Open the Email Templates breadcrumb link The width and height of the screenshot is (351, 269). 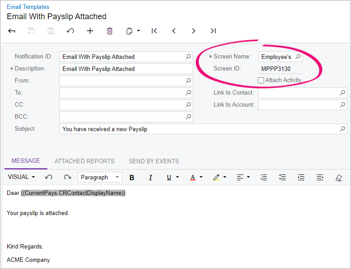click(28, 7)
